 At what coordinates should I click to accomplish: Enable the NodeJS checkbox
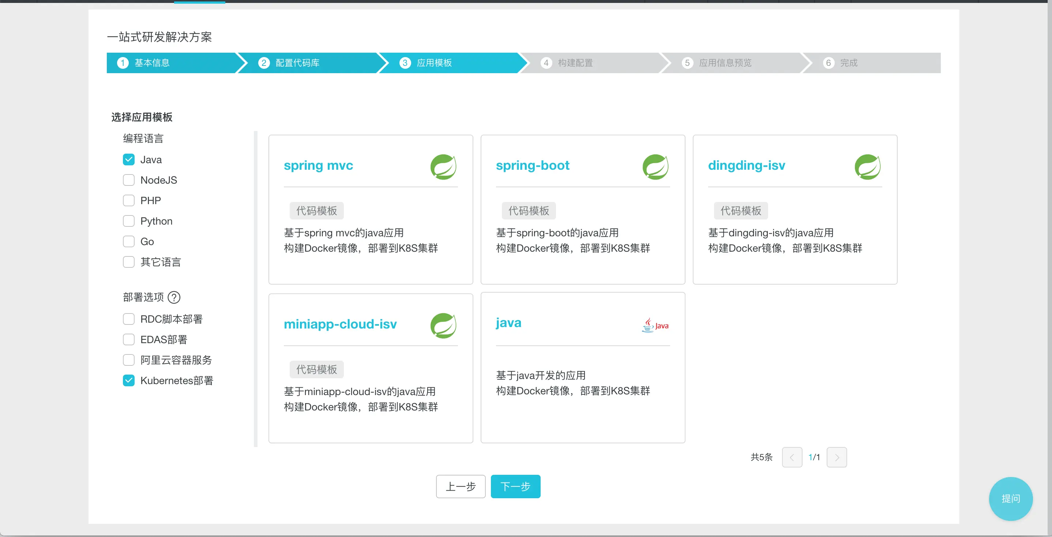pyautogui.click(x=129, y=180)
